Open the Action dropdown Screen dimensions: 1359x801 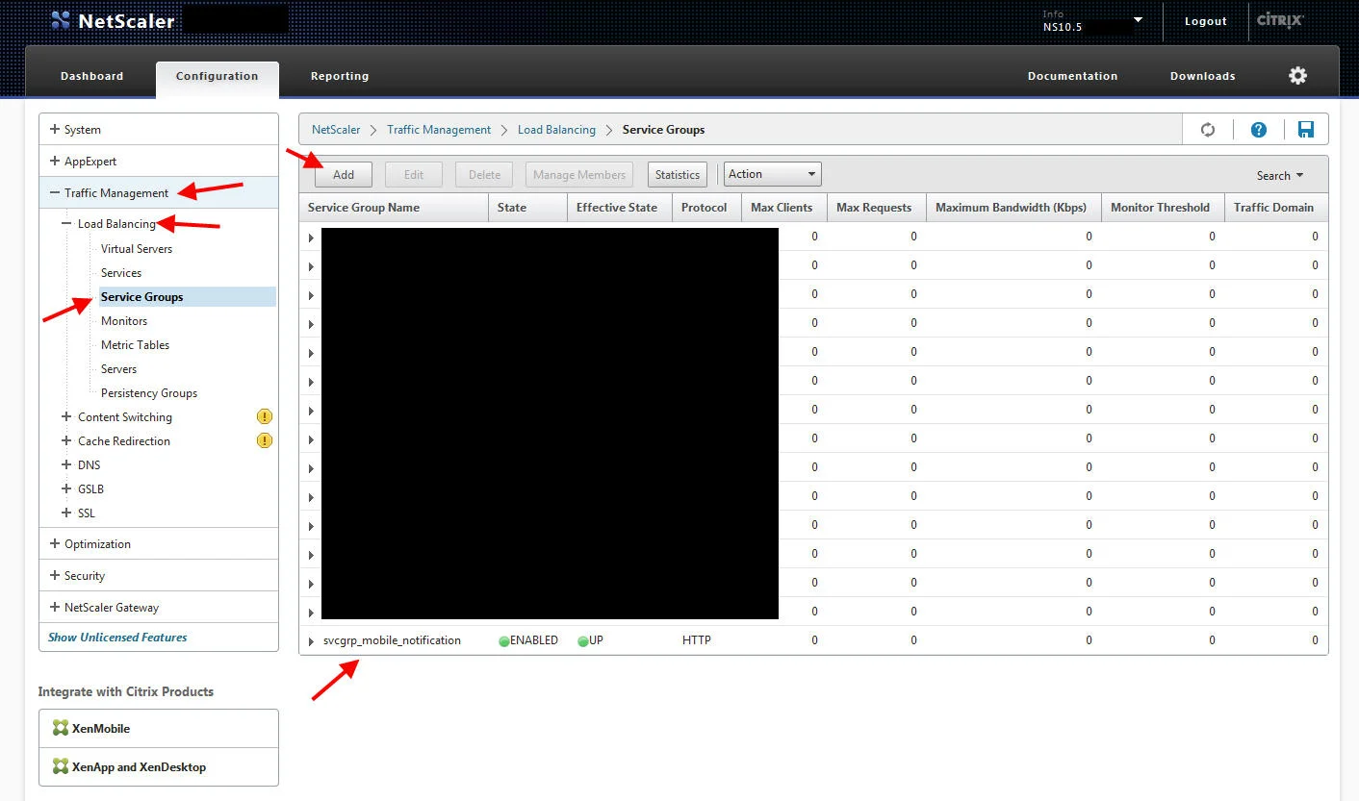coord(772,174)
